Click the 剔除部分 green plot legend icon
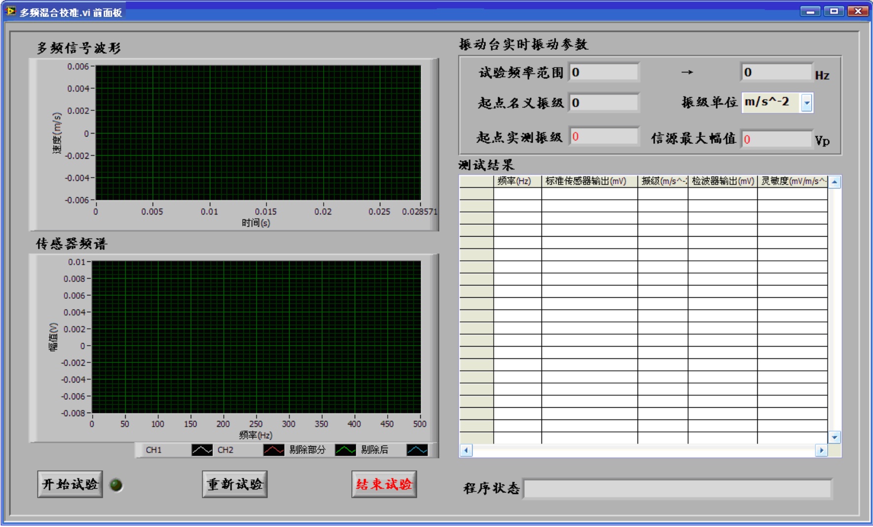873x527 pixels. (345, 450)
